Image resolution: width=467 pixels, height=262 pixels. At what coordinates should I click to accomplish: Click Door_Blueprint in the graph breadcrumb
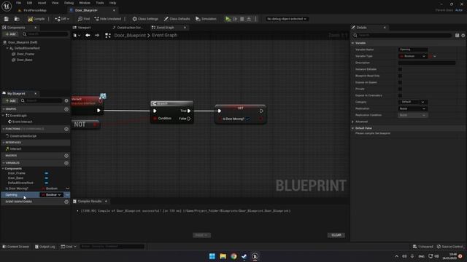coord(130,35)
